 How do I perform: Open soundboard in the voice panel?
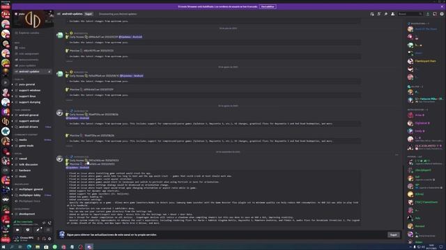[x=48, y=230]
